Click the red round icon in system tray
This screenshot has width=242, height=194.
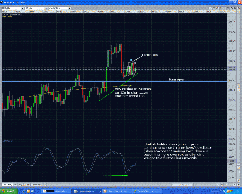[232, 191]
